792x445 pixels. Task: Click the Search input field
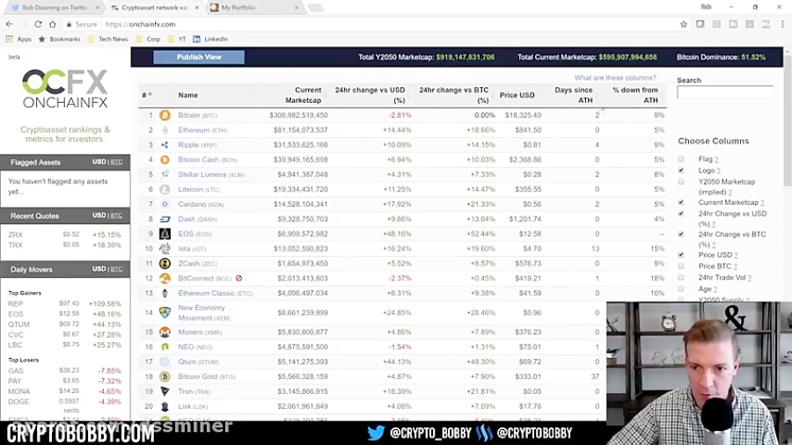pos(725,92)
